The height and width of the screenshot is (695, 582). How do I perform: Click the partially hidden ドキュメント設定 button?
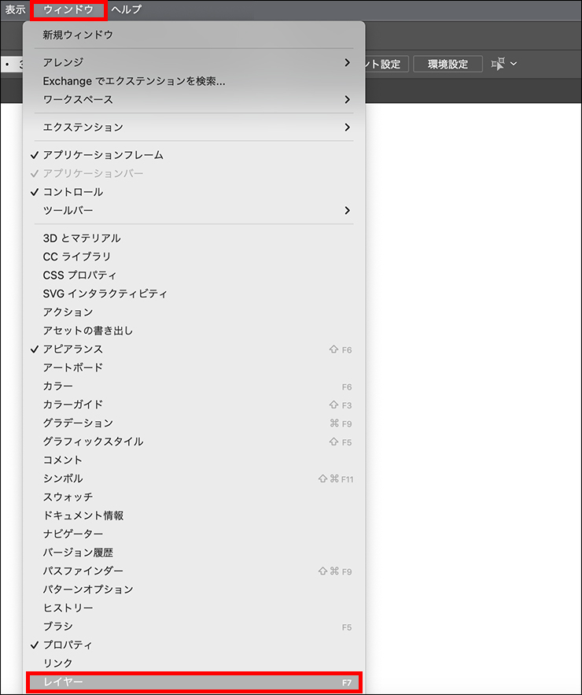tap(387, 65)
